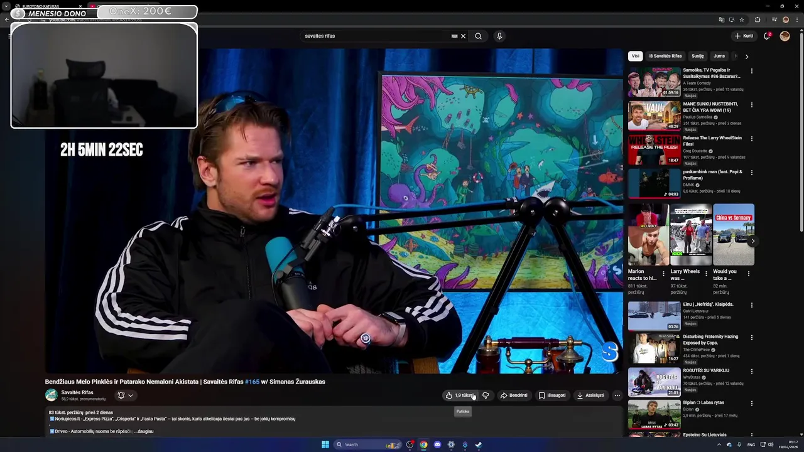Click the YouTube search magnifier button
The width and height of the screenshot is (804, 452).
pyautogui.click(x=478, y=36)
